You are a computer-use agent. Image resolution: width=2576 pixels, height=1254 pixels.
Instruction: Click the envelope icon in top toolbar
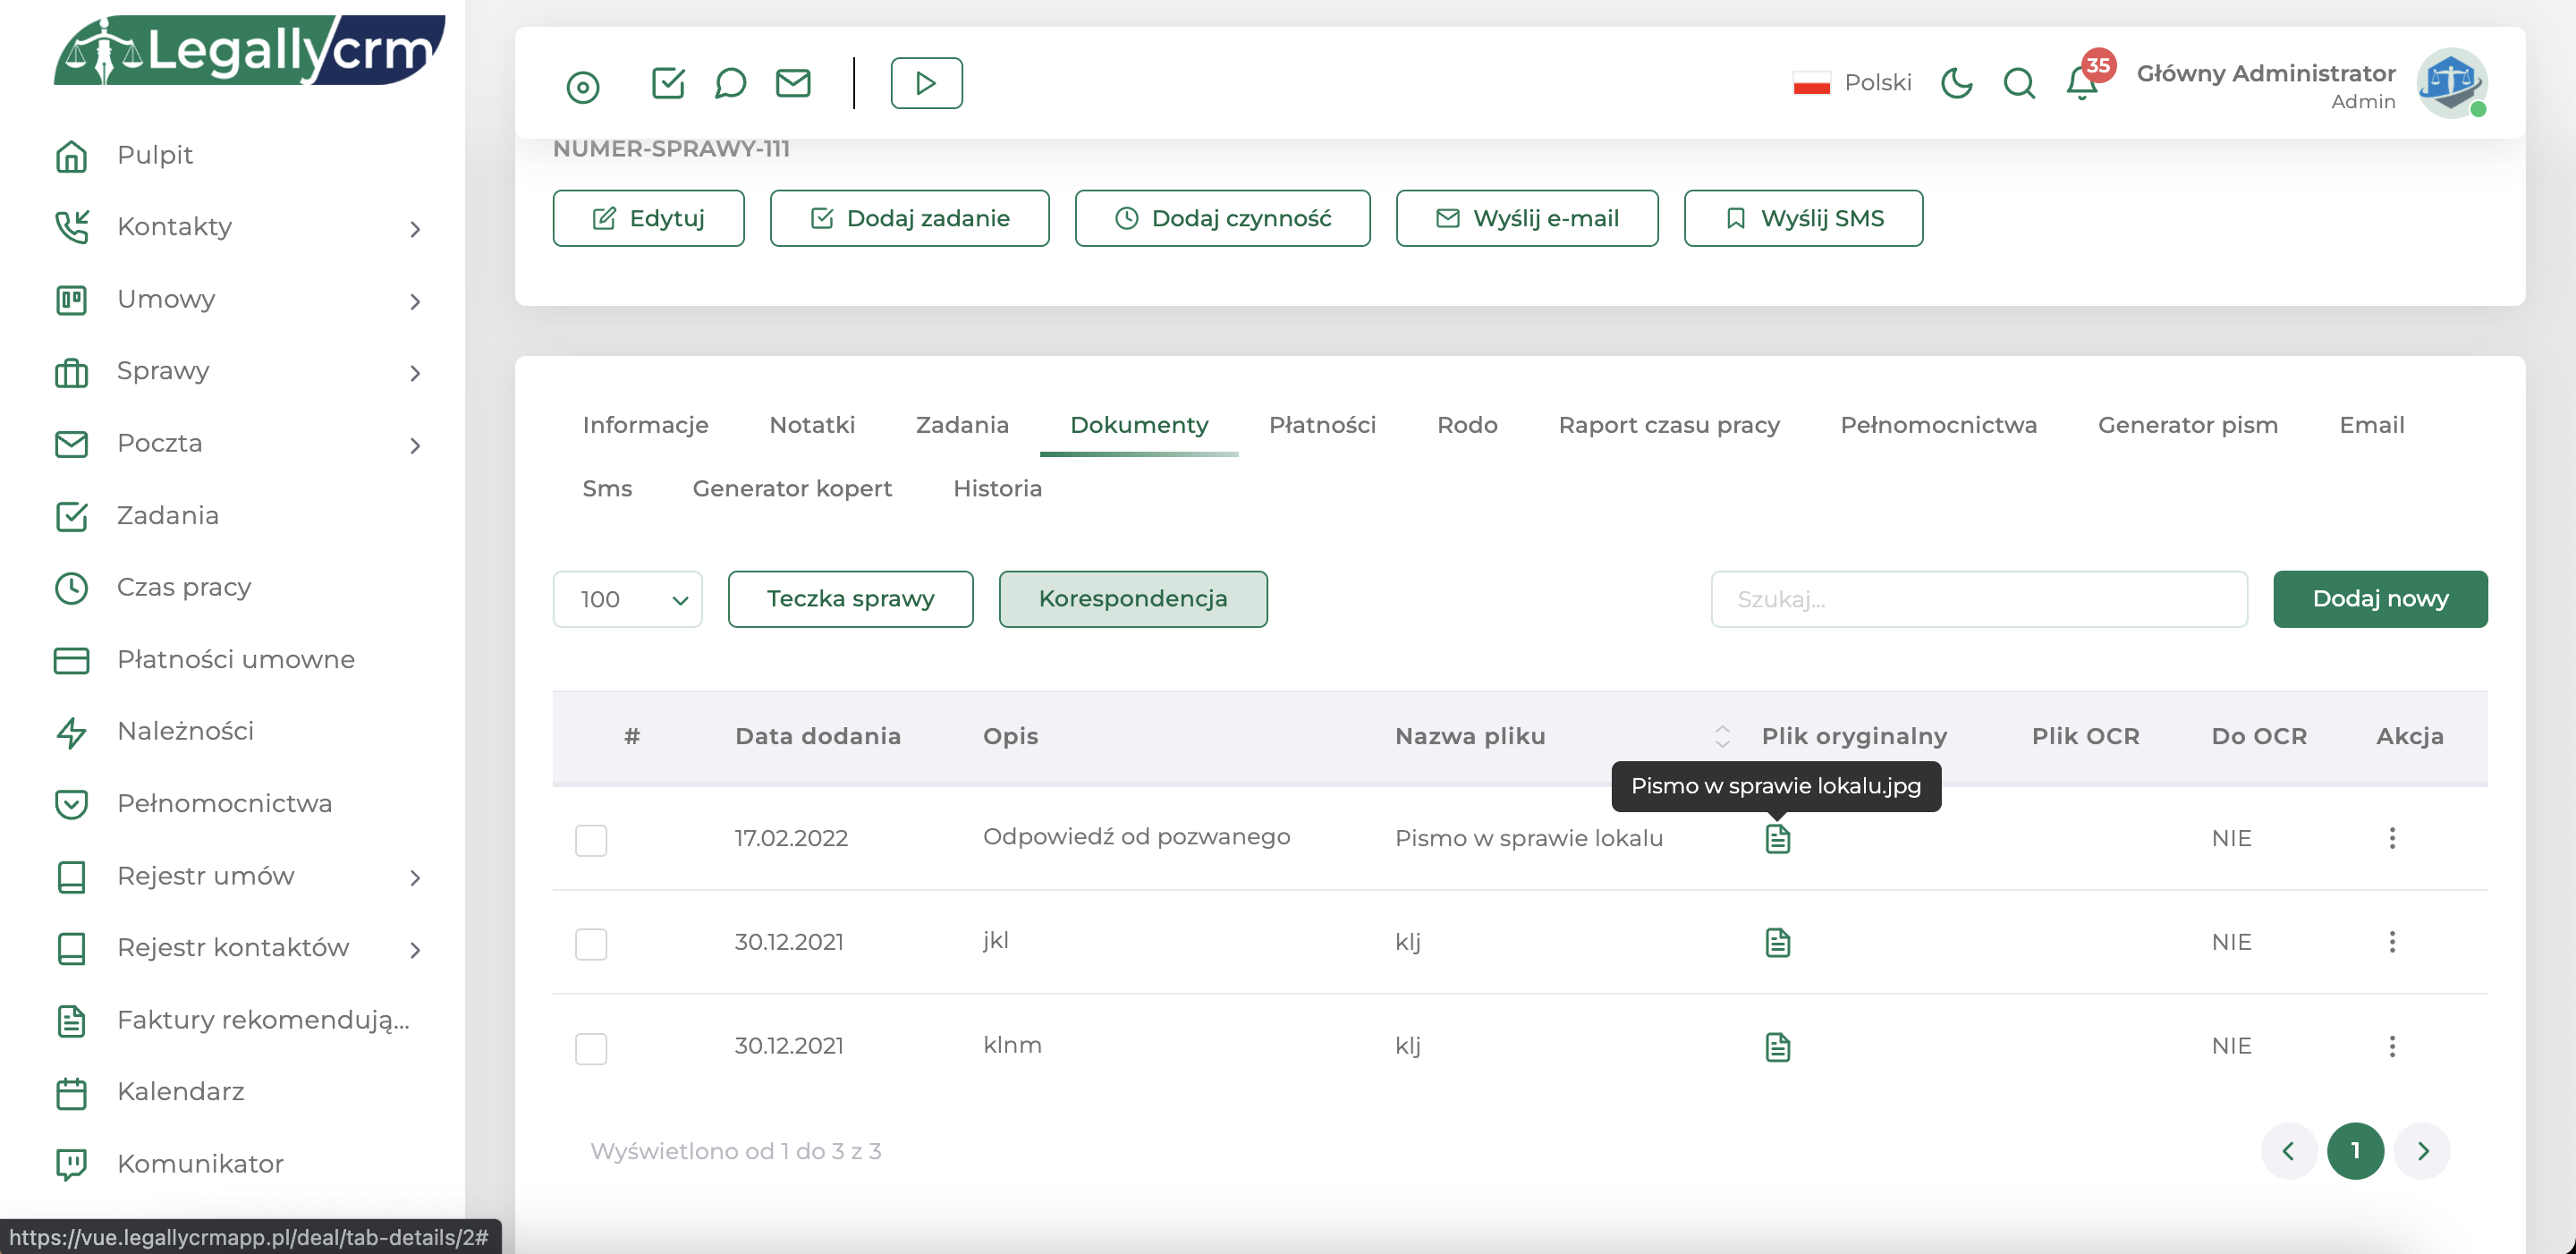[793, 83]
